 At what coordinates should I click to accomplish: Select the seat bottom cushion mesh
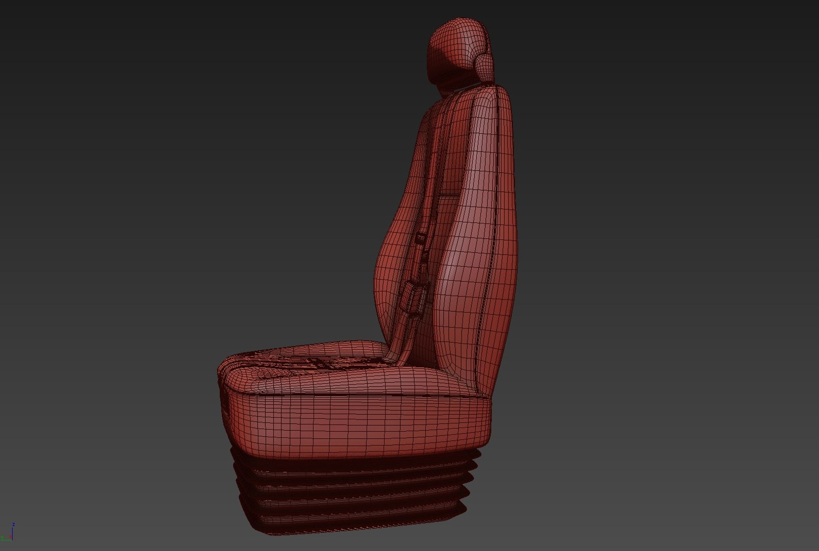point(355,400)
